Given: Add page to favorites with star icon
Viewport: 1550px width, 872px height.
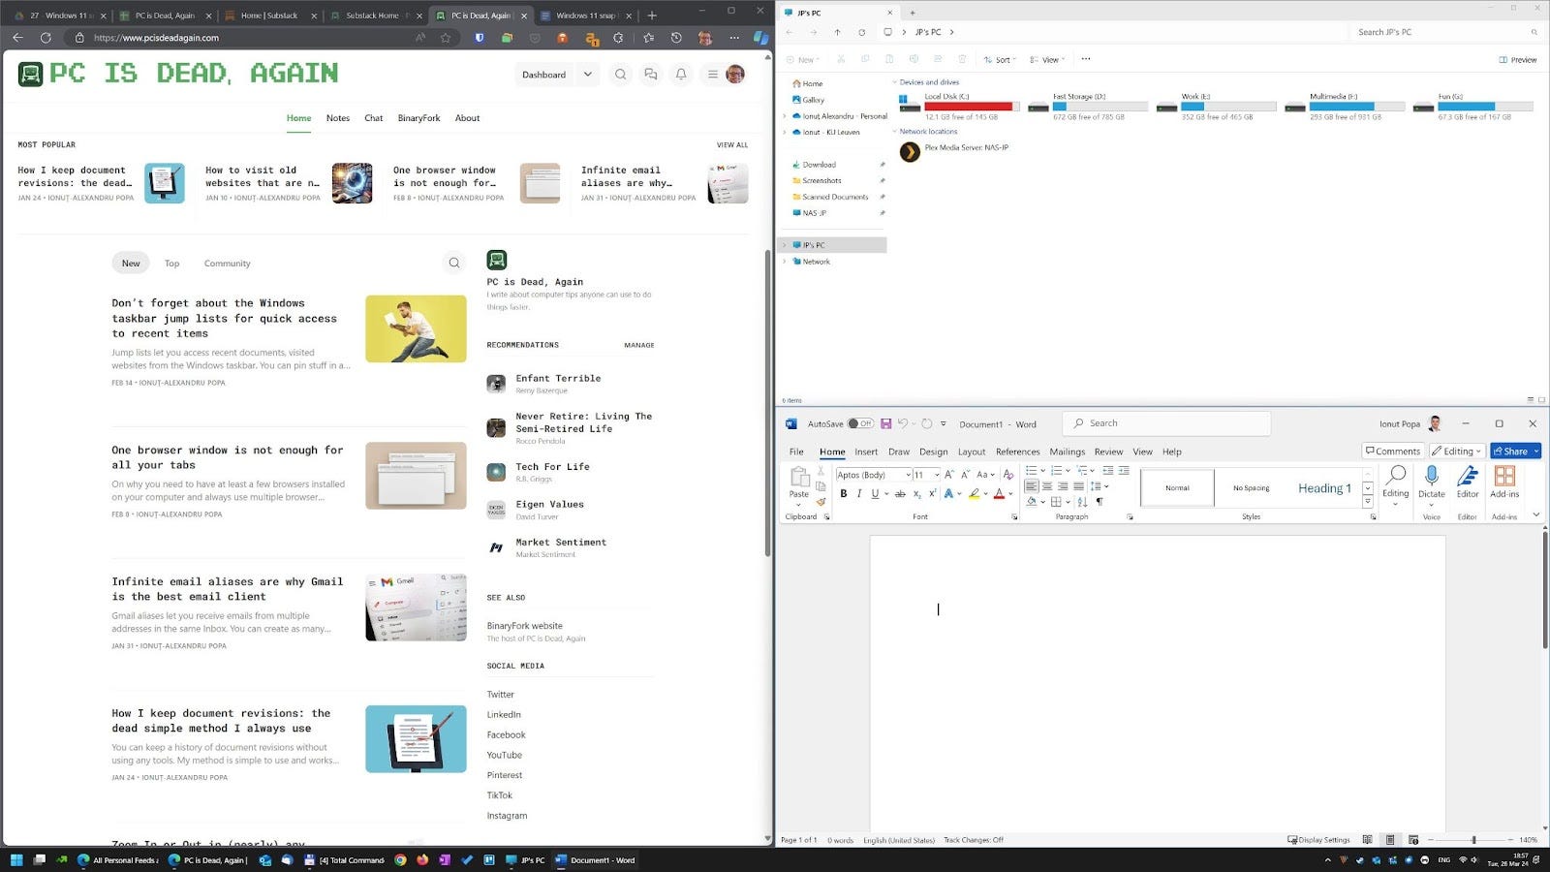Looking at the screenshot, I should click(446, 38).
